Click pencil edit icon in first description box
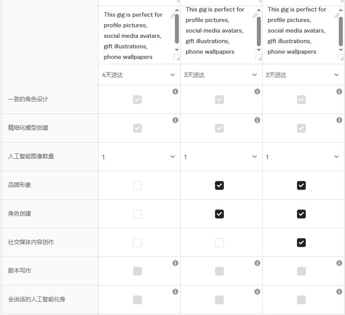The height and width of the screenshot is (315, 345). tap(173, 15)
